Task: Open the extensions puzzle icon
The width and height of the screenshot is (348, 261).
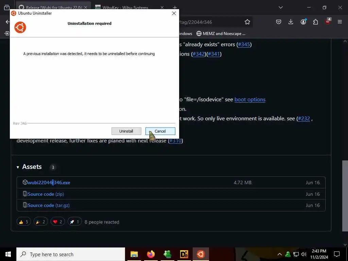Action: click(315, 22)
